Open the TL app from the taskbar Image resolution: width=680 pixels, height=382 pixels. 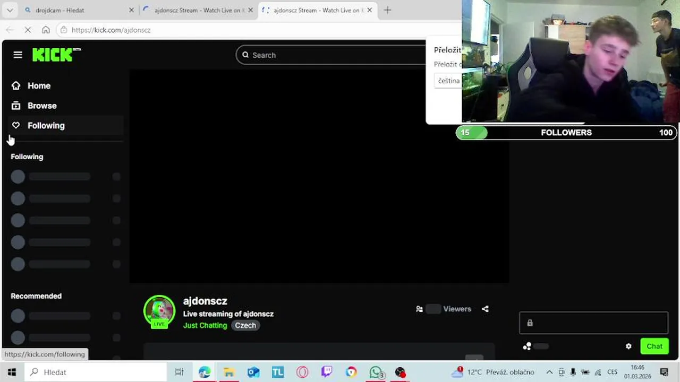tap(278, 372)
